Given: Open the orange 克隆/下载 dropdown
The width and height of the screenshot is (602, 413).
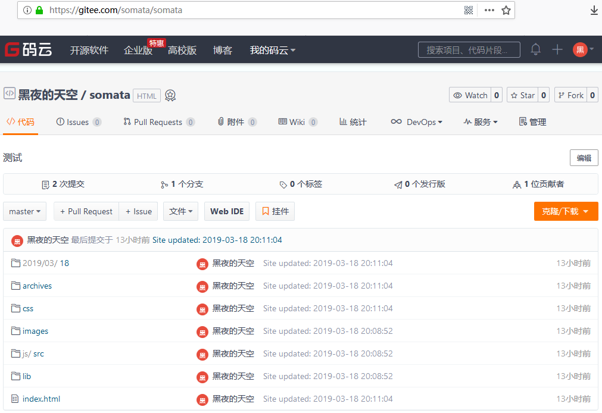Looking at the screenshot, I should 566,211.
